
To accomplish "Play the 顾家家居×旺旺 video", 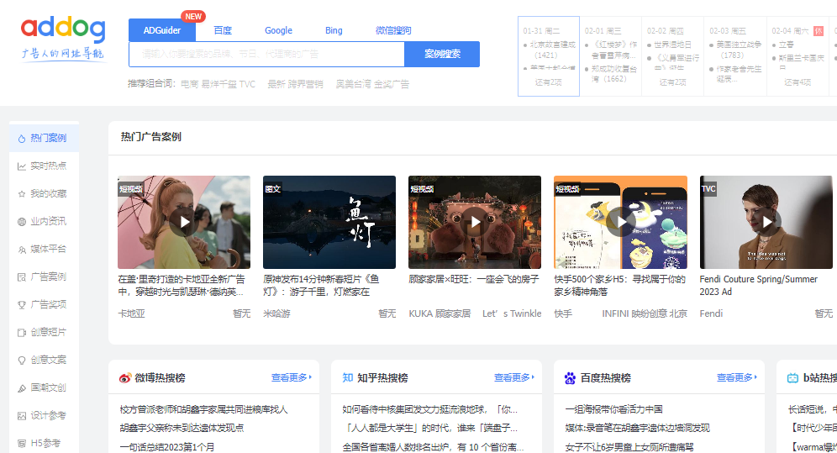I will pyautogui.click(x=475, y=222).
